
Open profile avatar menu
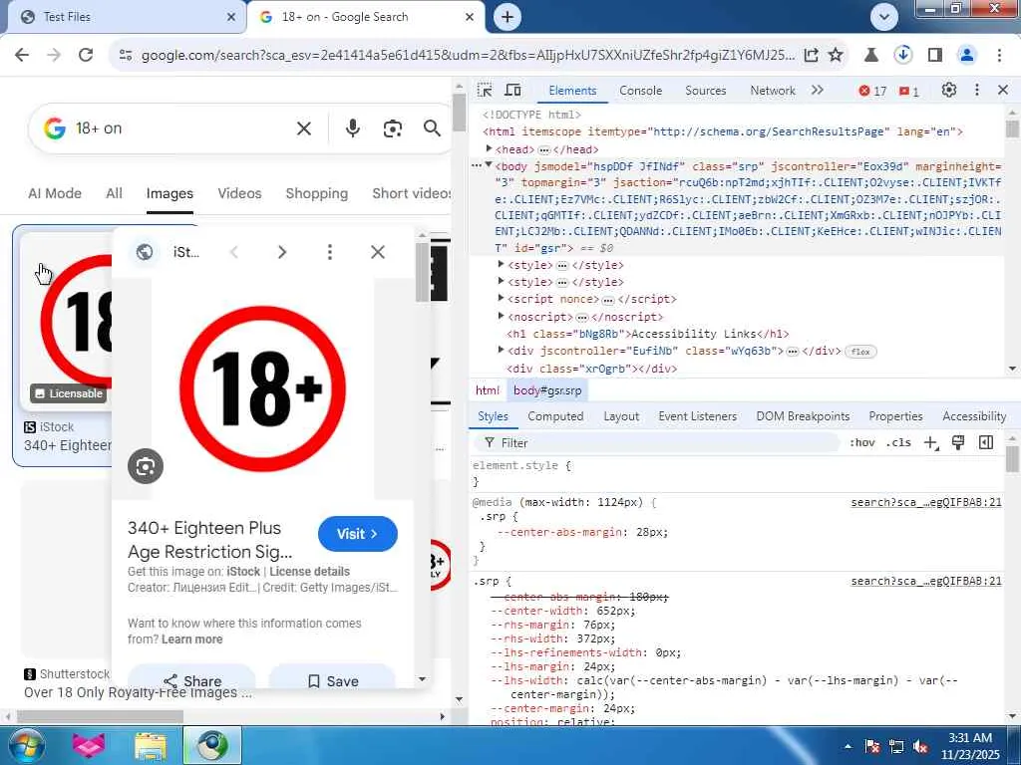coord(967,55)
